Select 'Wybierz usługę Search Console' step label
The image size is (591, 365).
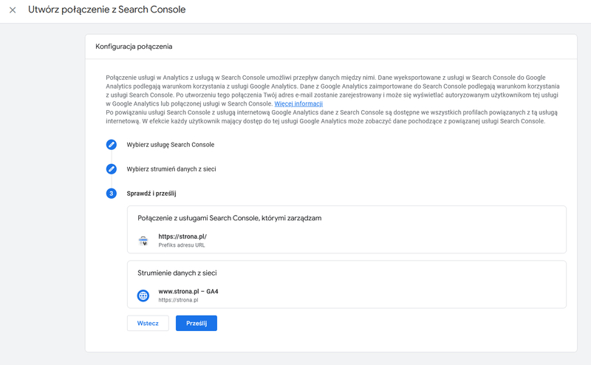point(171,145)
